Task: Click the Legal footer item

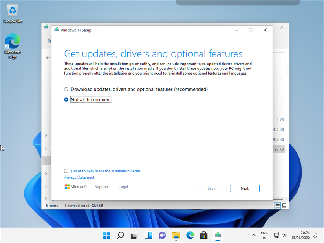Action: tap(123, 187)
